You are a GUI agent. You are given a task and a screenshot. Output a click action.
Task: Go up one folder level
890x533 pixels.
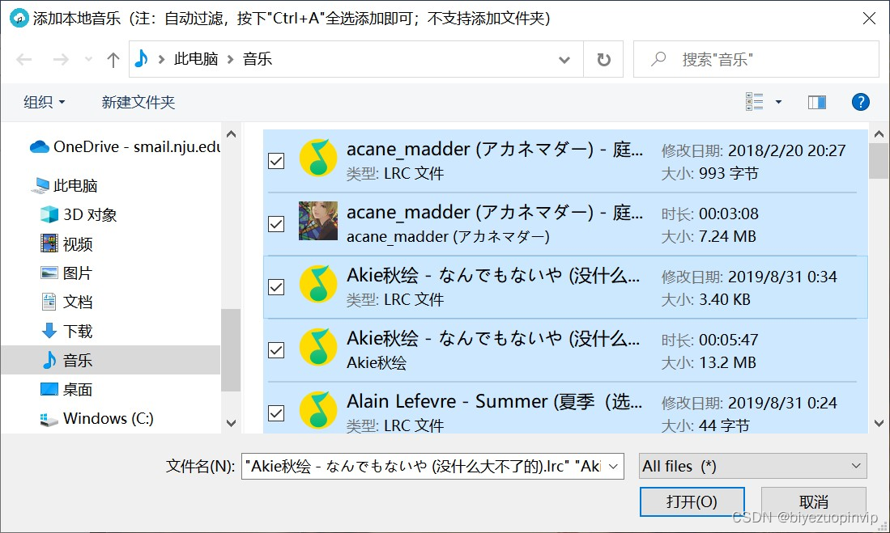(x=113, y=59)
